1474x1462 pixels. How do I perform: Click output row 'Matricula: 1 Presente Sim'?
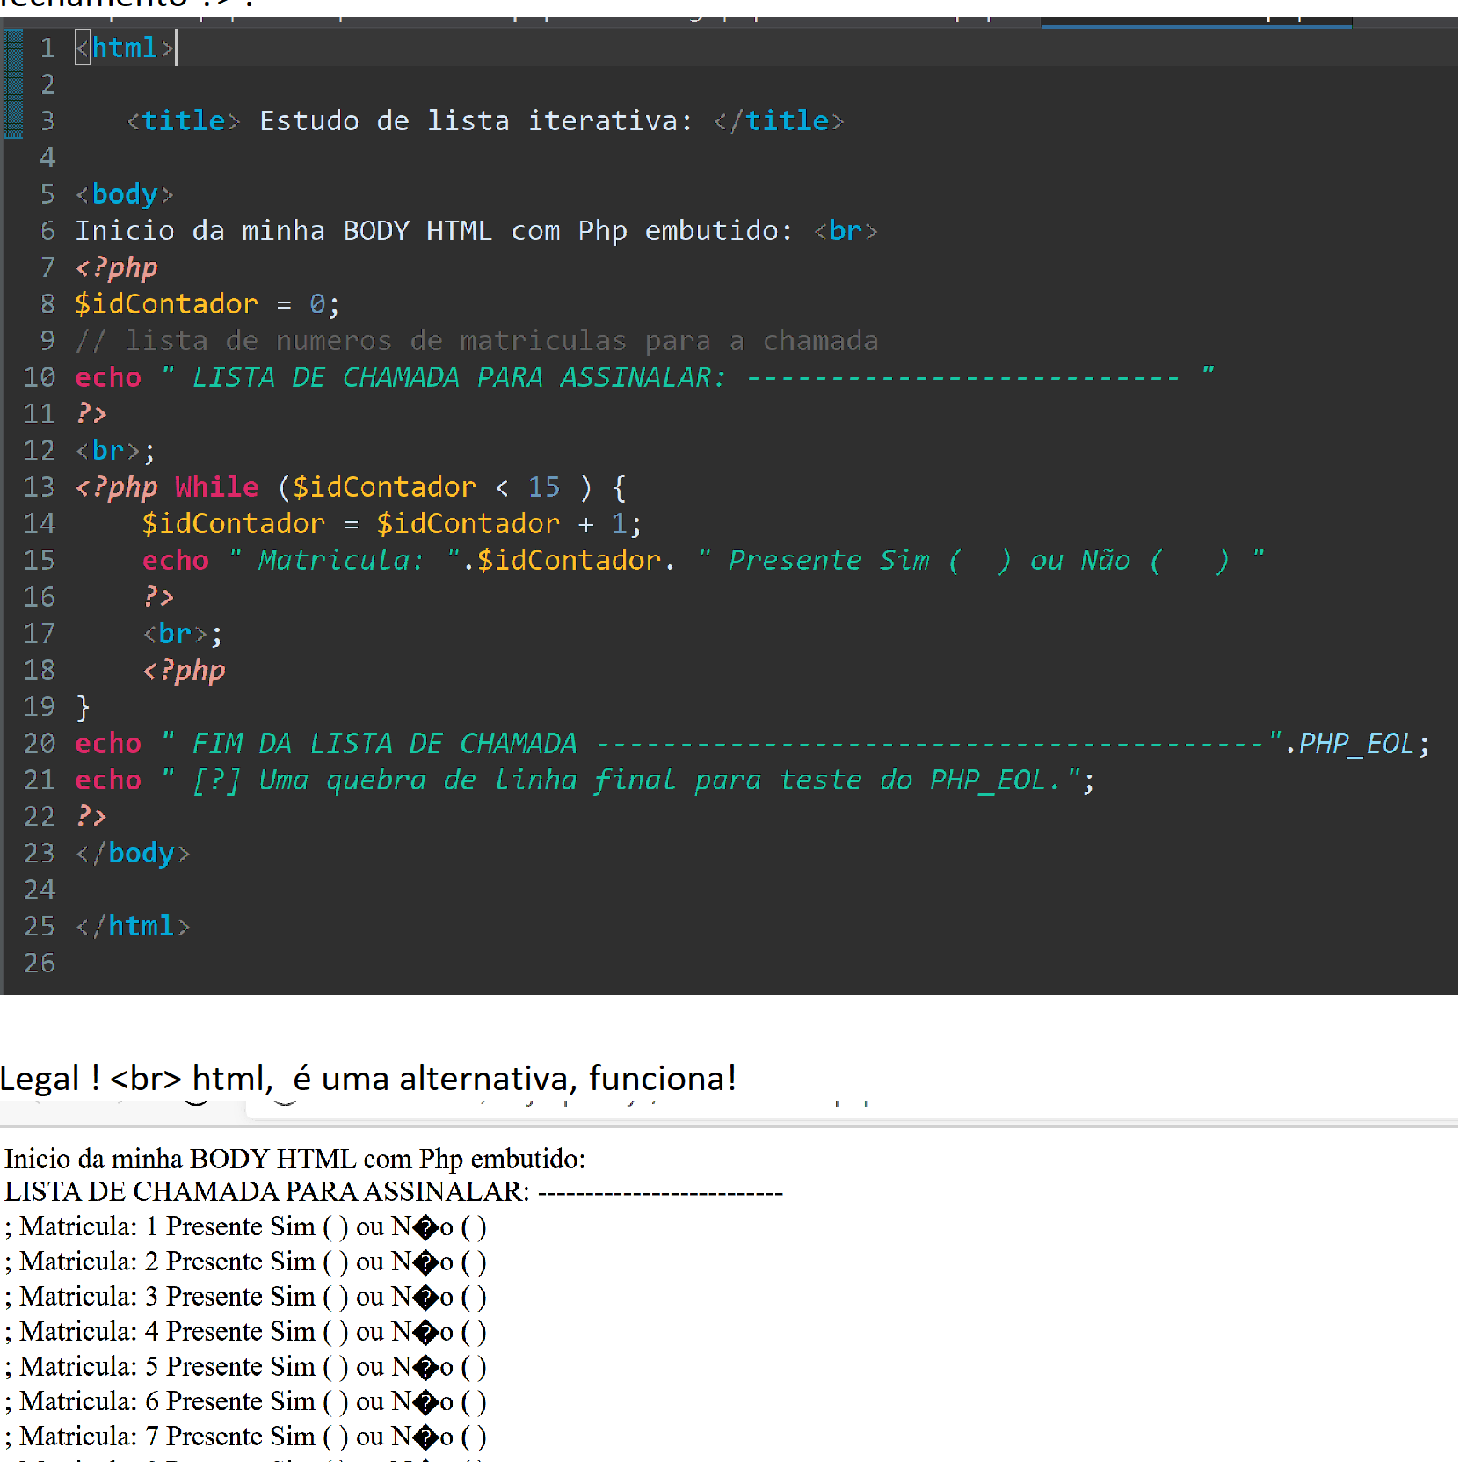tap(245, 1226)
